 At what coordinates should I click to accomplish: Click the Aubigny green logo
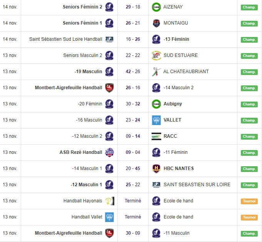[156, 104]
